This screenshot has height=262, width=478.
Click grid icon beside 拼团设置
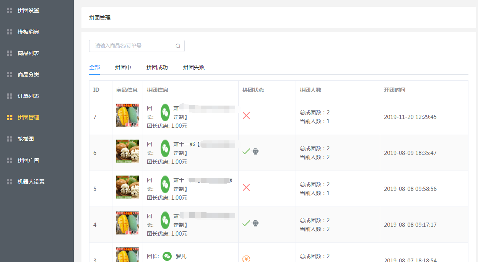[x=10, y=10]
